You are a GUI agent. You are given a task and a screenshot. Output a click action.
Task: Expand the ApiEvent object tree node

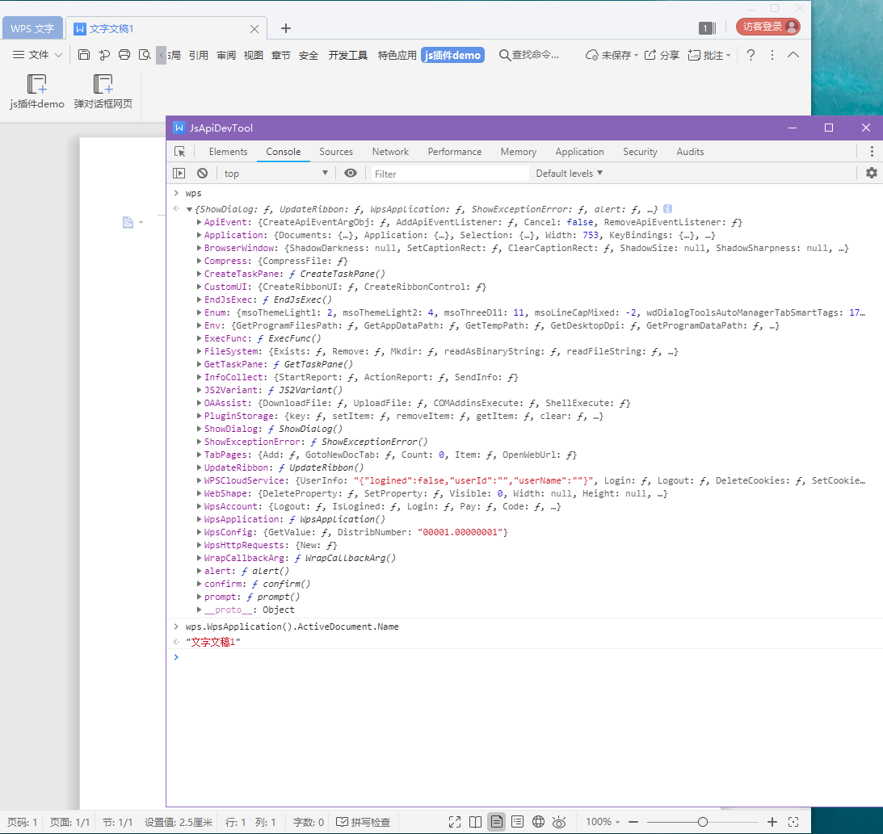(200, 222)
